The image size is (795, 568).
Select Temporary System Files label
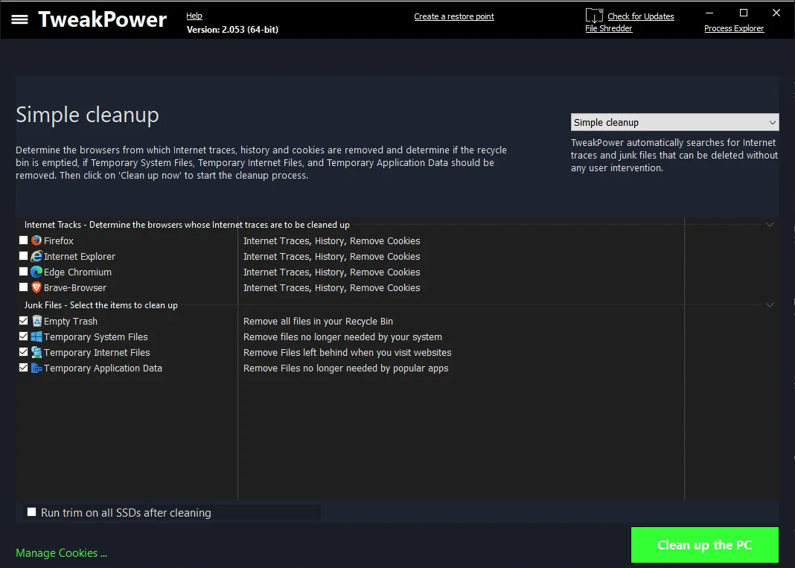(x=96, y=337)
